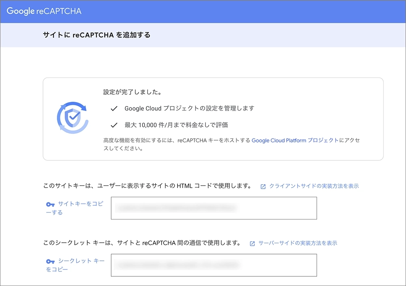Image resolution: width=406 pixels, height=286 pixels.
Task: Click checkmark beside 最大 10,000 件/月 line
Action: tap(114, 125)
